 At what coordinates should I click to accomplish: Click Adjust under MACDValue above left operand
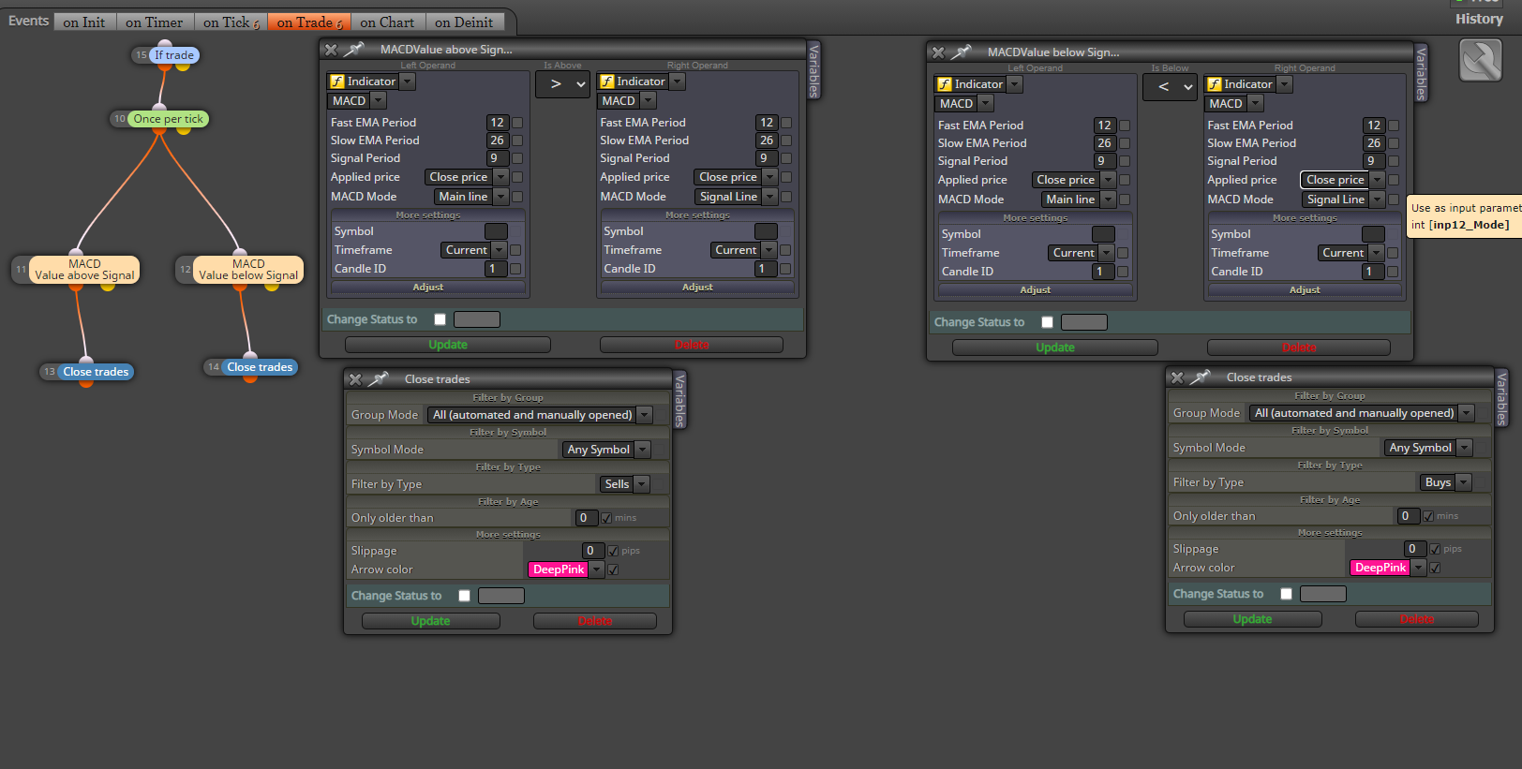[428, 288]
